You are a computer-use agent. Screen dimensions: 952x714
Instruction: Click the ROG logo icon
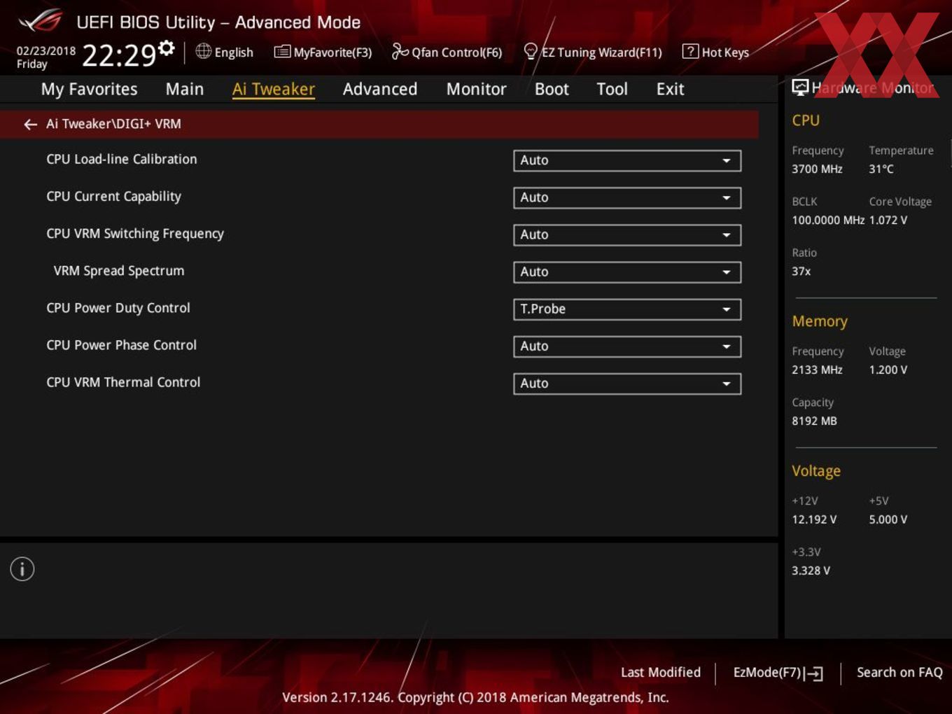tap(41, 21)
